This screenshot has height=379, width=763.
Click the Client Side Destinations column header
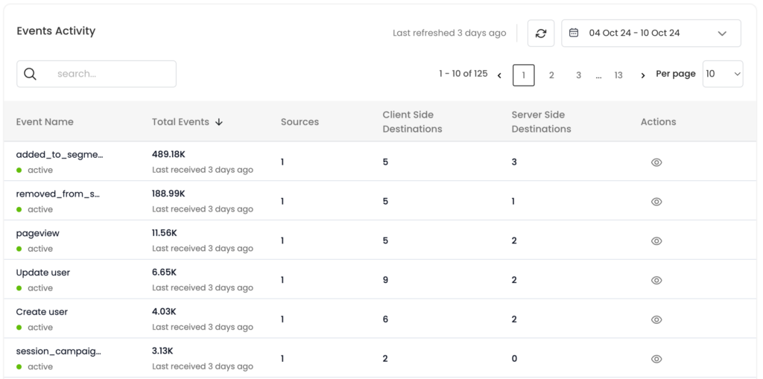click(412, 121)
